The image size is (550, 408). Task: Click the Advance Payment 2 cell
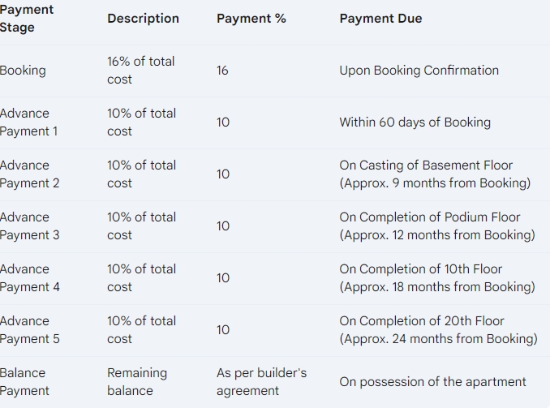[29, 174]
